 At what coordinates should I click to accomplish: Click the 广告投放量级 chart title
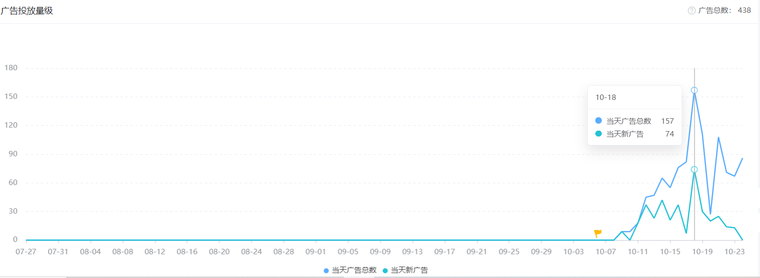pos(27,11)
